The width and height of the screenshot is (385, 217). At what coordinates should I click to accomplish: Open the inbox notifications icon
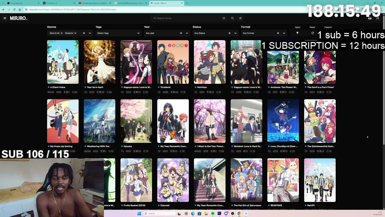[x=370, y=18]
